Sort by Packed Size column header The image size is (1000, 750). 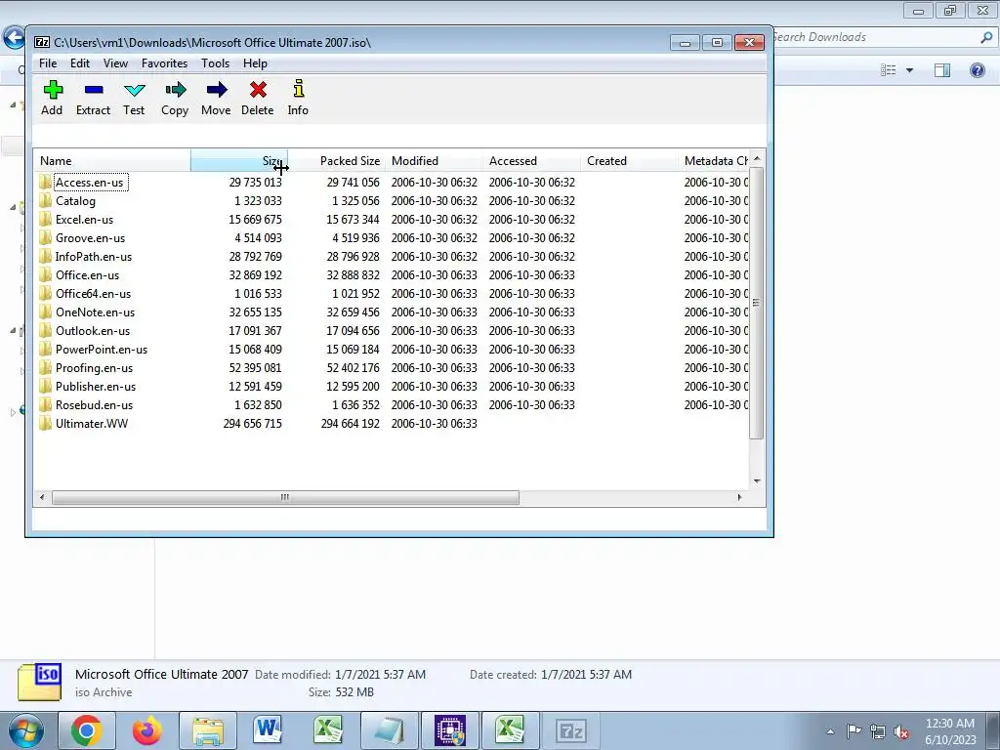(336, 161)
